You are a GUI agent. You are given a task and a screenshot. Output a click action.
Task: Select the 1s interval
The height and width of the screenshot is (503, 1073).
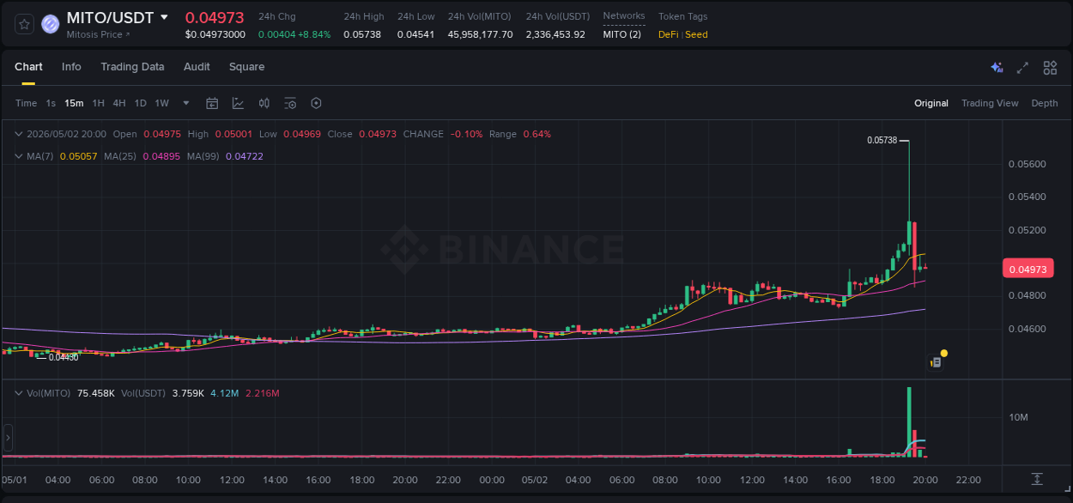(x=51, y=103)
